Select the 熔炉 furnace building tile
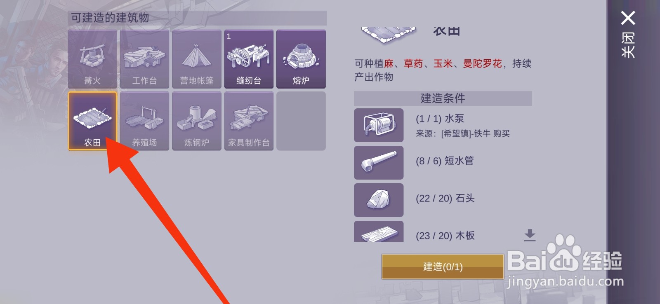Screen dimensions: 660x304 point(301,59)
